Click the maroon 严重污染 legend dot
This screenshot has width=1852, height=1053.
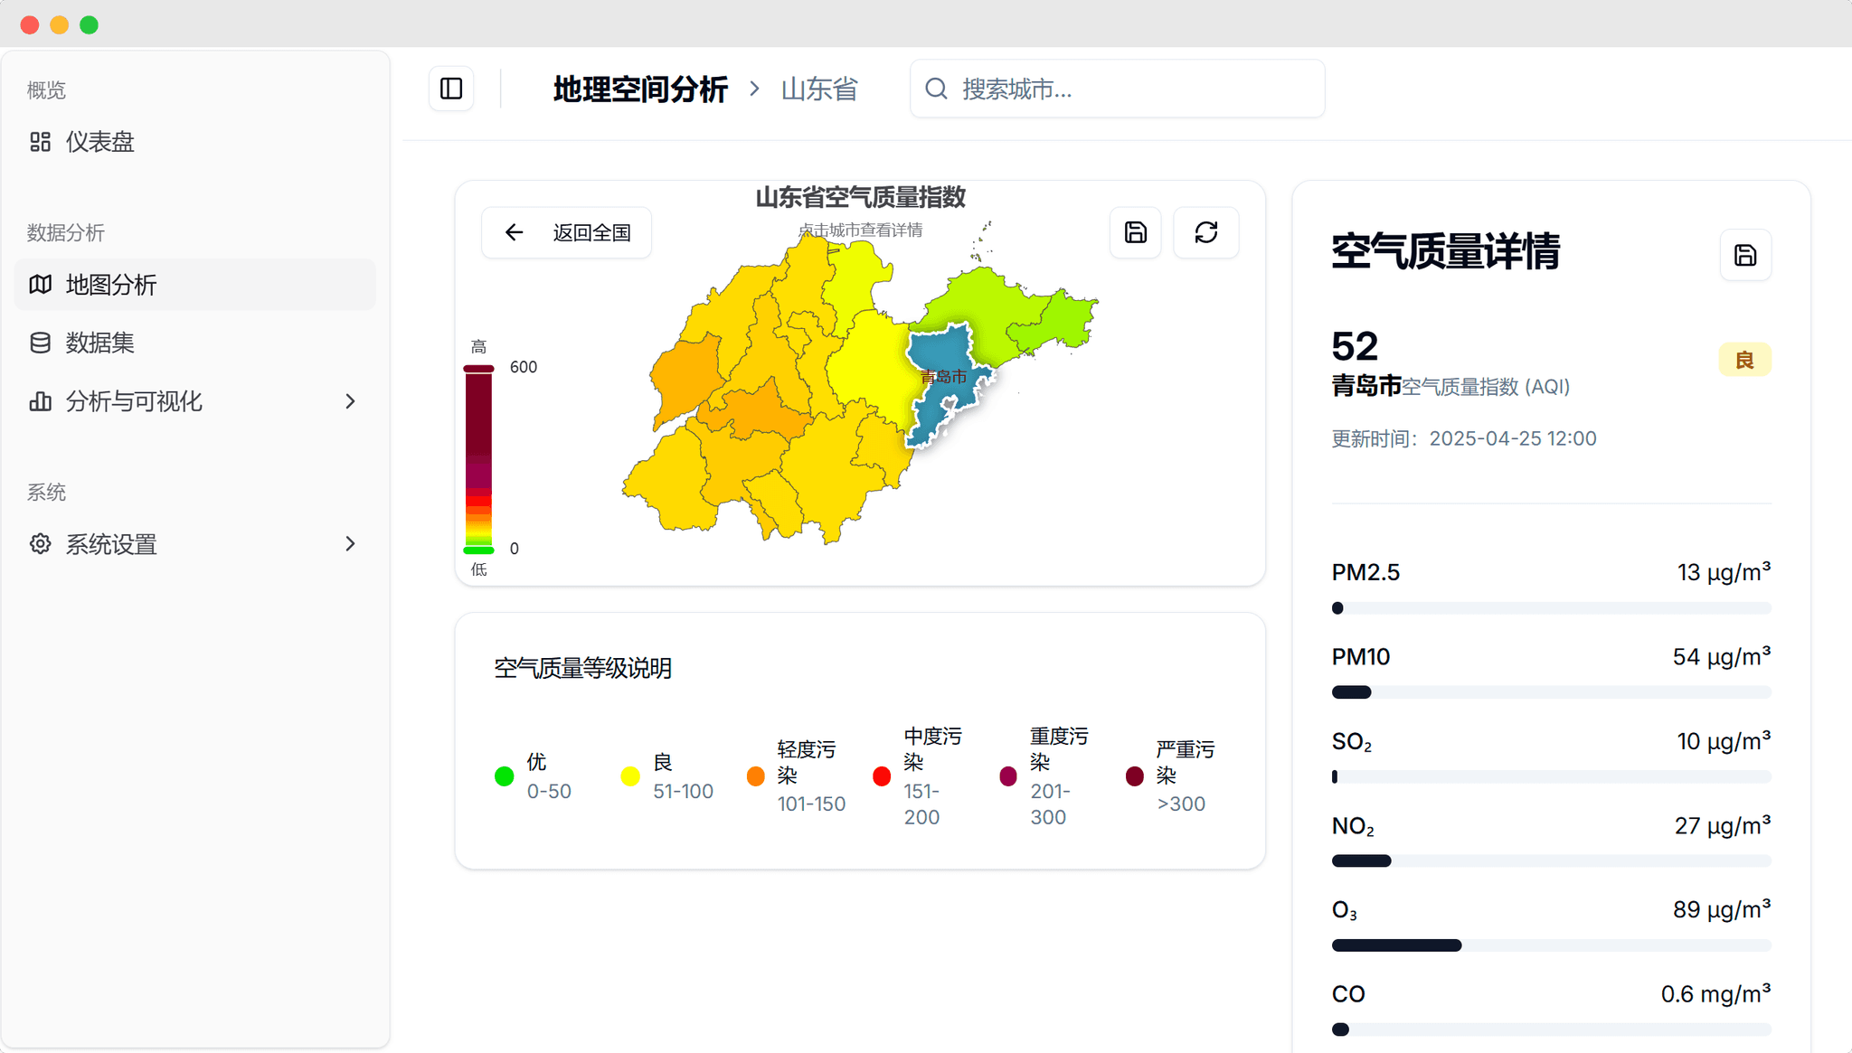click(1135, 776)
